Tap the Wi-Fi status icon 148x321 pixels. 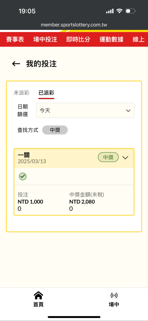(x=119, y=11)
